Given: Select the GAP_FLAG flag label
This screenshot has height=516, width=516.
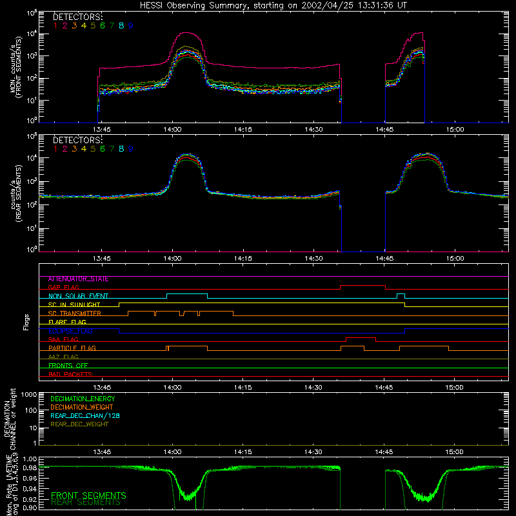Looking at the screenshot, I should [63, 287].
